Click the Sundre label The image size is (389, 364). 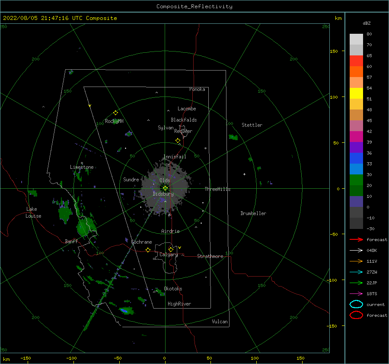pos(131,179)
